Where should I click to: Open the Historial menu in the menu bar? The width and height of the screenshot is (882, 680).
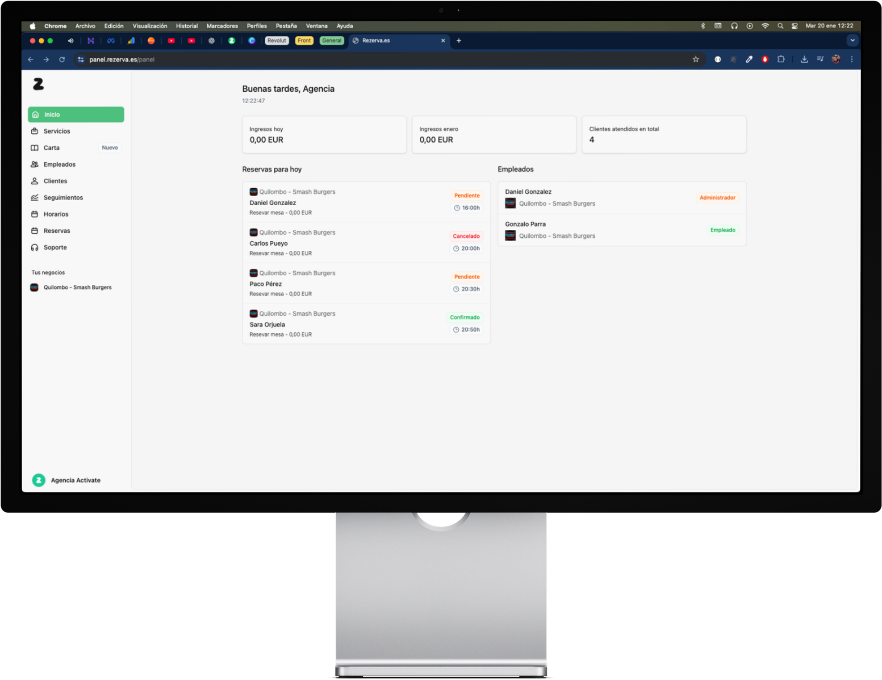pos(187,26)
